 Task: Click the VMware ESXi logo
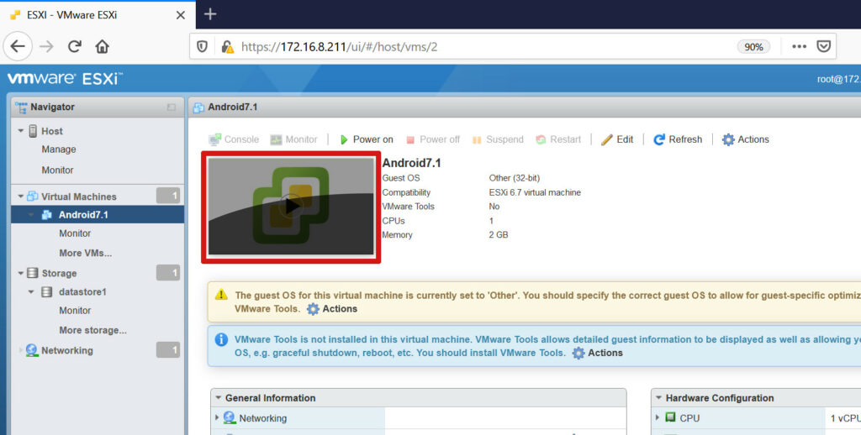tap(65, 78)
